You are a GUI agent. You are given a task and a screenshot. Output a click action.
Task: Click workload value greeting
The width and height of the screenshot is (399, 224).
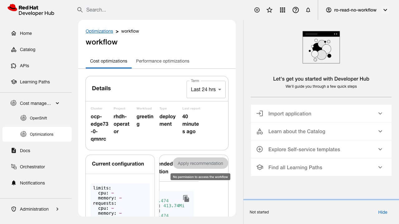(145, 120)
